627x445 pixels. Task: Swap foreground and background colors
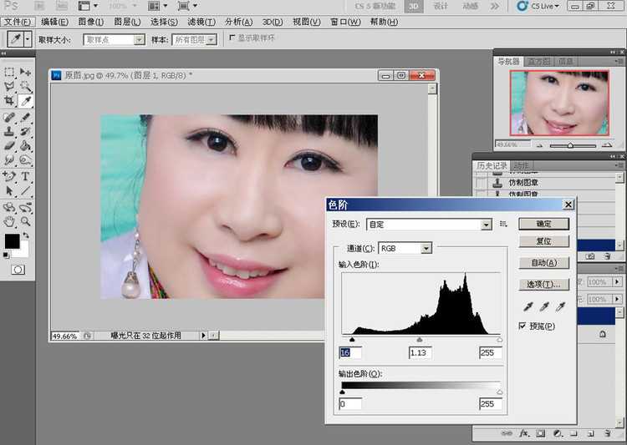coord(26,235)
